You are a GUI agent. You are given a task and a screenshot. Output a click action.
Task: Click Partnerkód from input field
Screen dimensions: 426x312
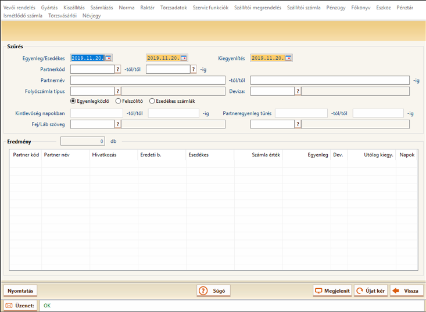click(x=92, y=69)
